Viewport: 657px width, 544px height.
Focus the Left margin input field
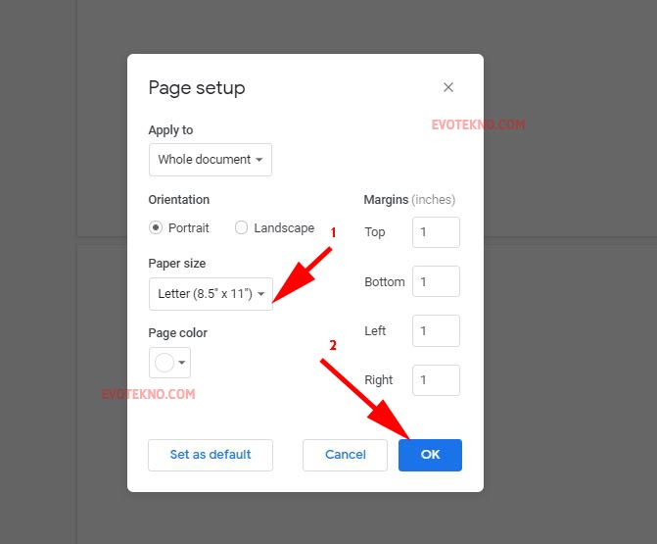(x=436, y=331)
